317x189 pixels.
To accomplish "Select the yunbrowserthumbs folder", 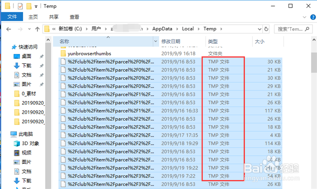I will click(89, 54).
